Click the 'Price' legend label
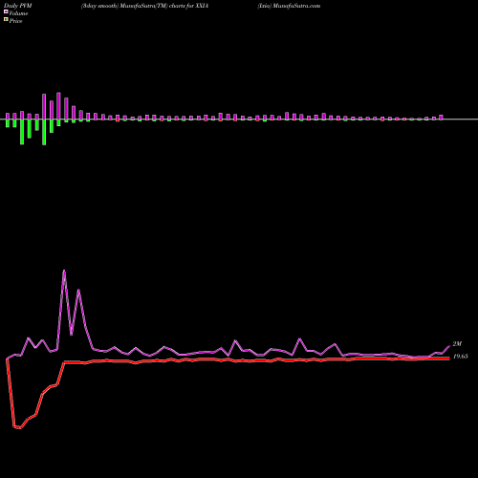 pyautogui.click(x=15, y=21)
